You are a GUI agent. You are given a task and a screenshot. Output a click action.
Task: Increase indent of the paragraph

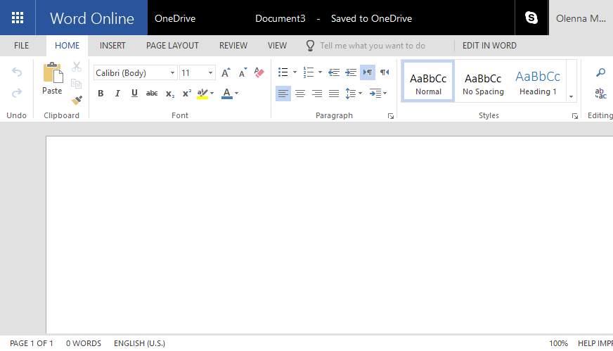[x=351, y=72]
